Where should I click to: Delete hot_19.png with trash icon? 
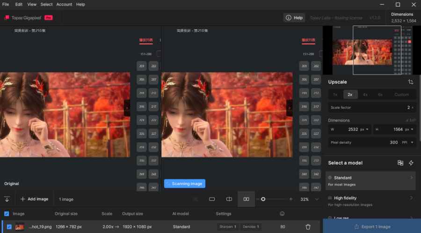308,226
